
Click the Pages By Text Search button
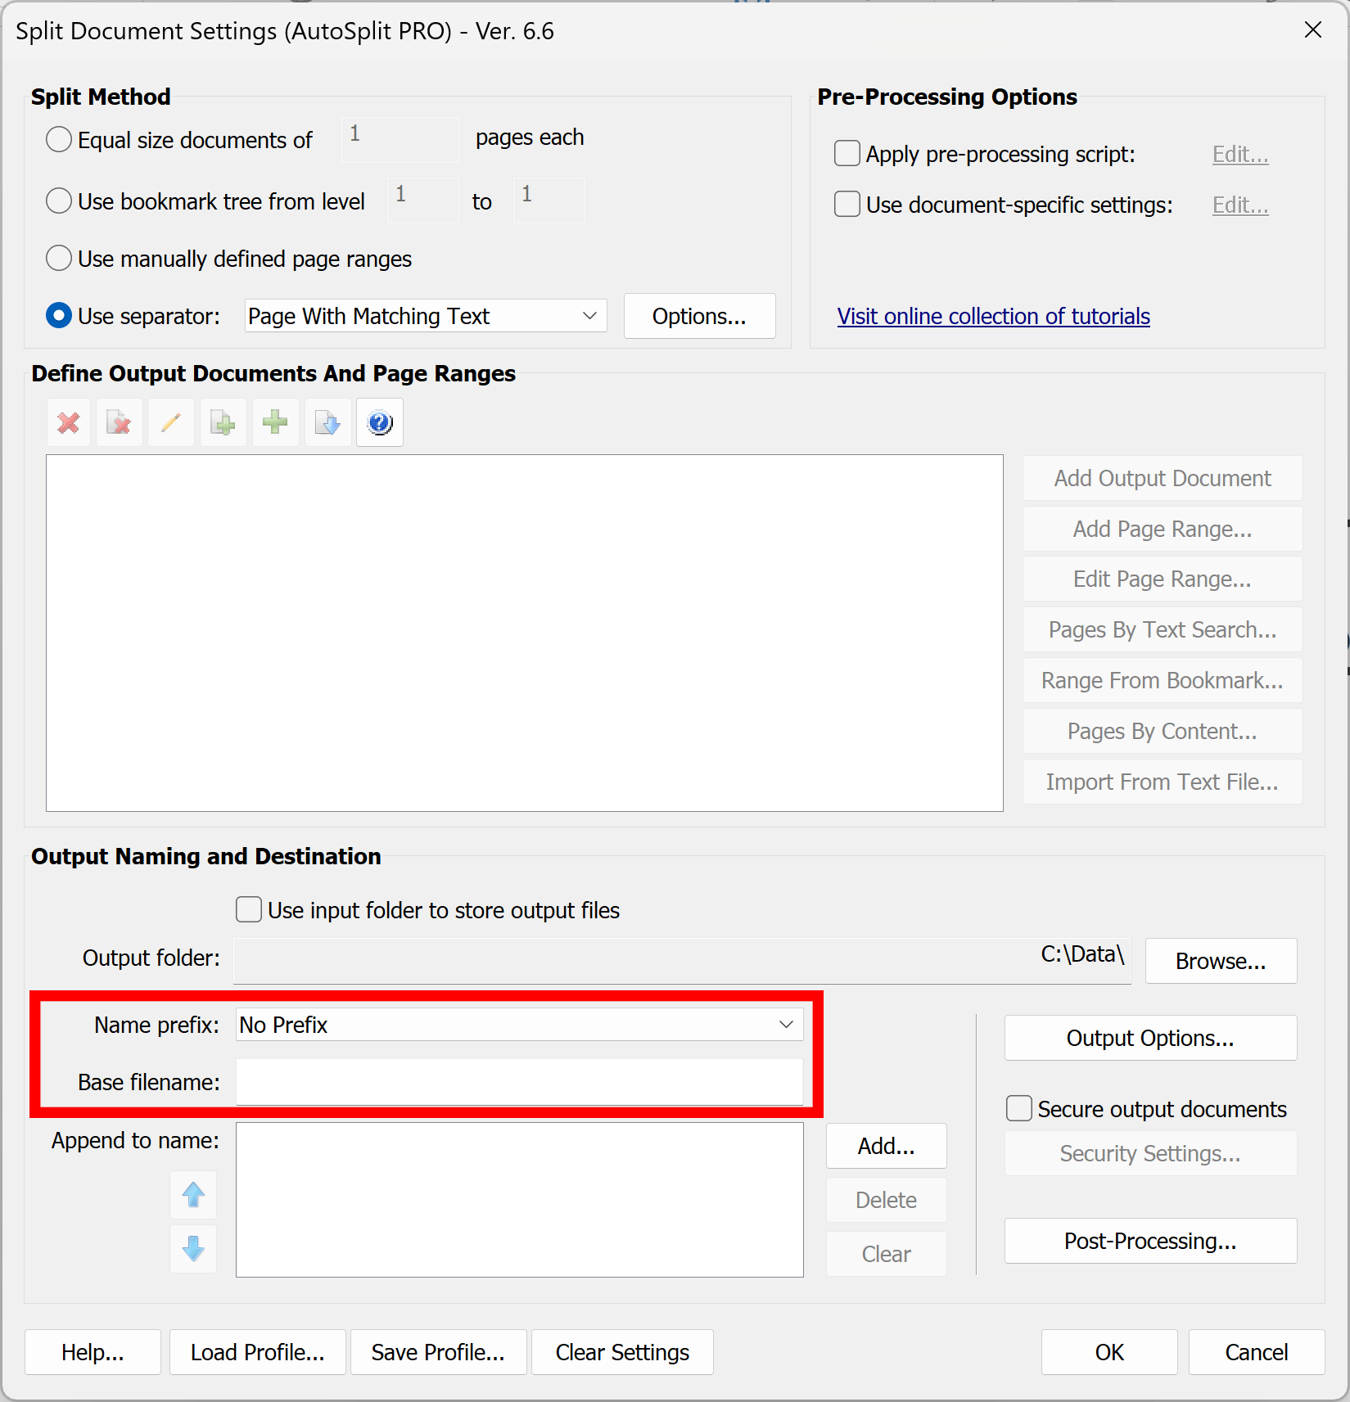click(1162, 629)
